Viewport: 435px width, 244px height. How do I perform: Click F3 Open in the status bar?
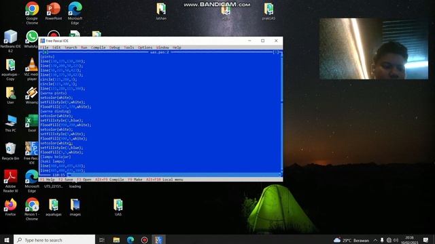84,180
